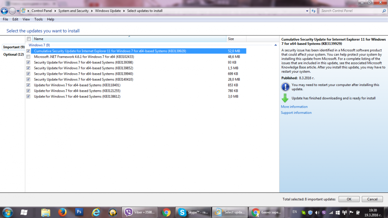This screenshot has width=388, height=218.
Task: Click the Action Center flag tray icon
Action: point(351,213)
